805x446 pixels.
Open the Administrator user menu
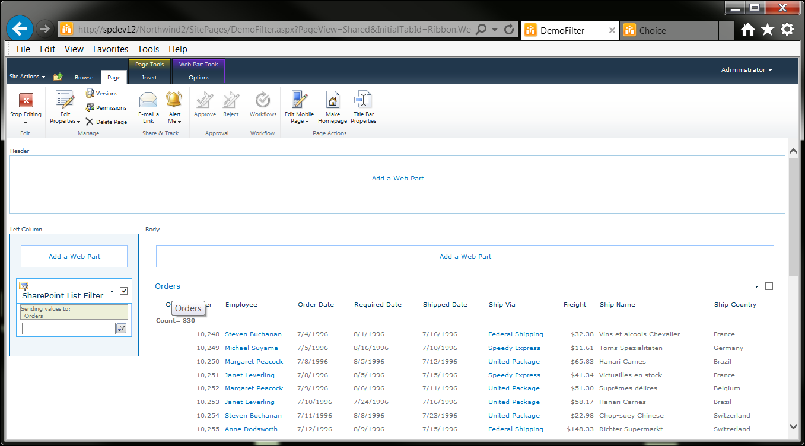tap(746, 70)
